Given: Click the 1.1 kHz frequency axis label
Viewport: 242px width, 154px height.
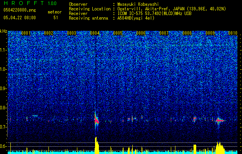Looking at the screenshot, I should 3,50.
